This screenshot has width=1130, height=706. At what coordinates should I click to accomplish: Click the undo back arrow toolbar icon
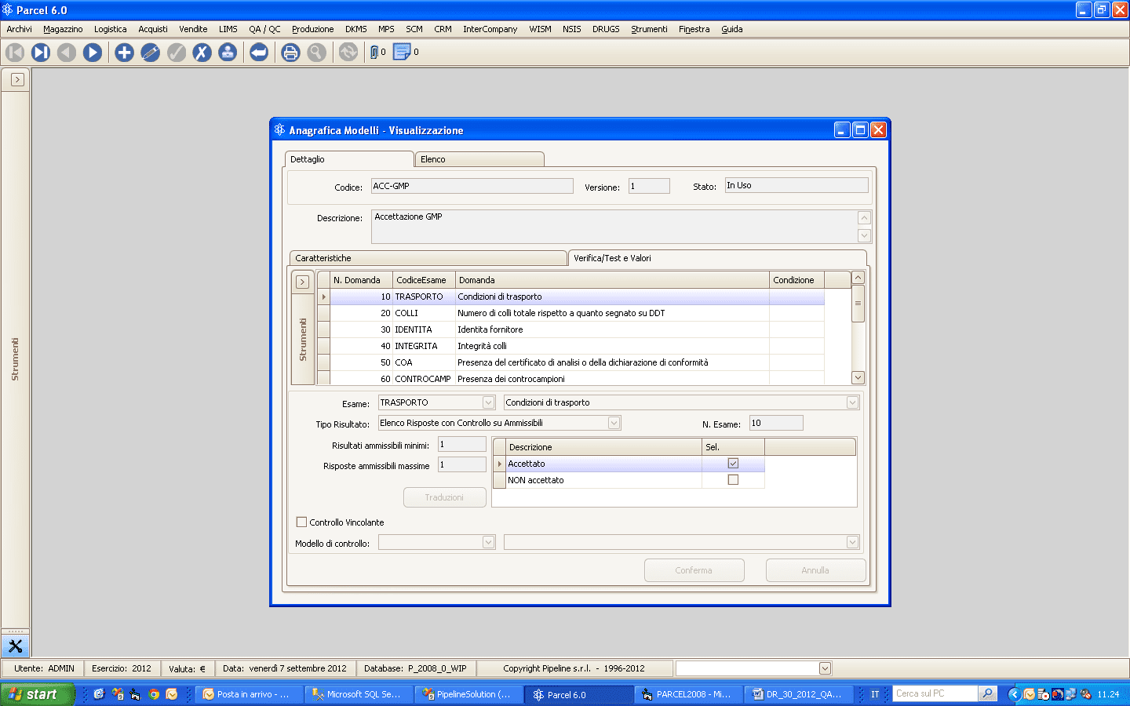click(x=259, y=52)
